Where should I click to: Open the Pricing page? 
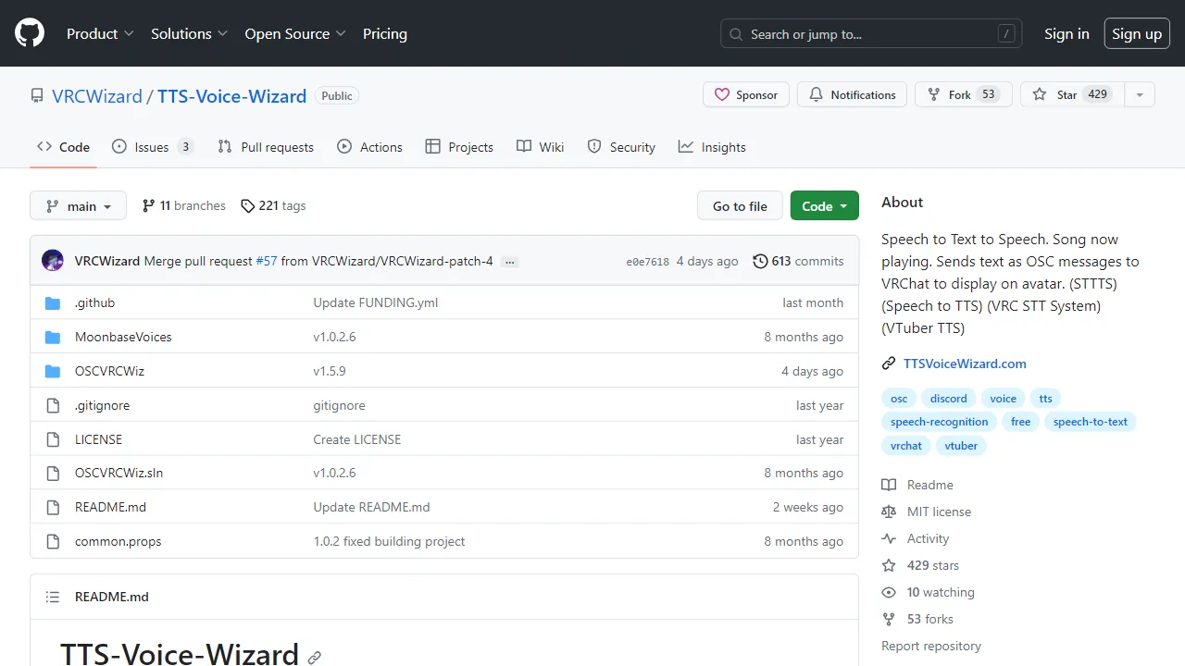(x=385, y=33)
